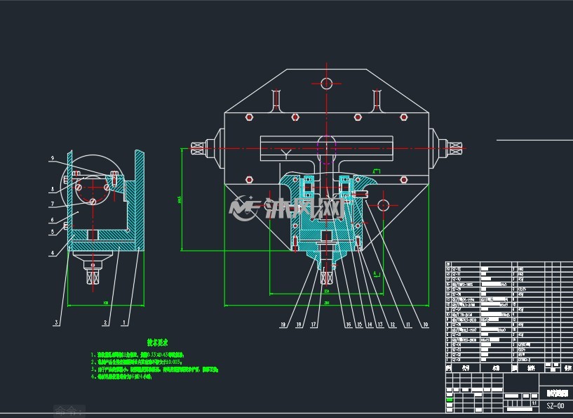This screenshot has height=418, width=573.
Task: Select the 1:1 scale cell in title block
Action: (534, 403)
